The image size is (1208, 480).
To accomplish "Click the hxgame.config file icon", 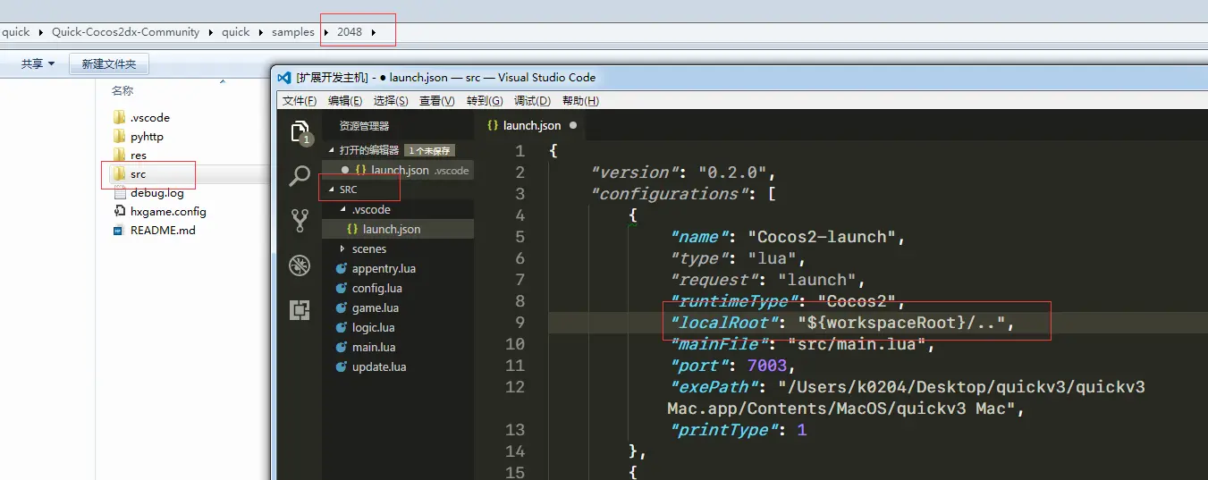I will click(119, 211).
